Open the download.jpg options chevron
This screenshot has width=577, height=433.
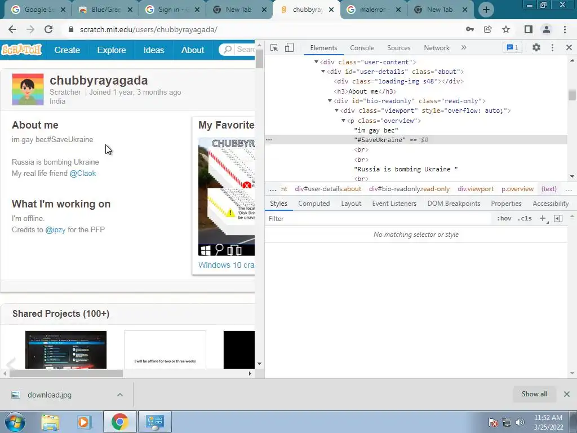[x=120, y=395]
